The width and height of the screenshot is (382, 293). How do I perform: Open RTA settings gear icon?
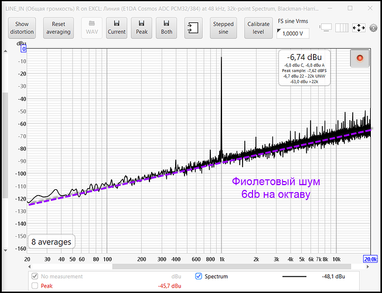point(374,28)
